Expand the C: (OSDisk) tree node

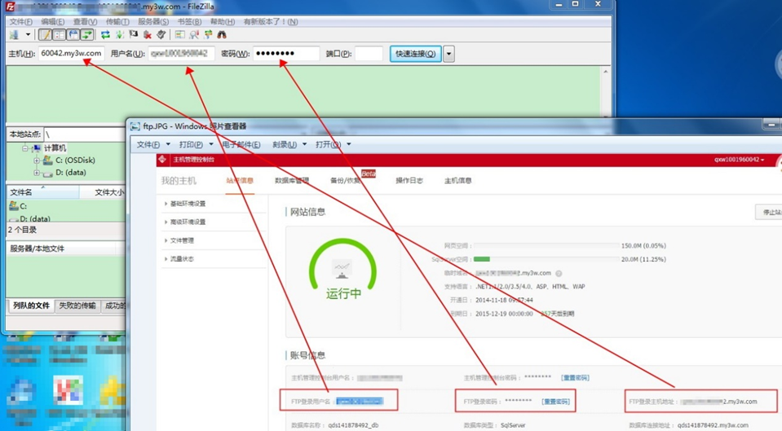click(x=37, y=161)
